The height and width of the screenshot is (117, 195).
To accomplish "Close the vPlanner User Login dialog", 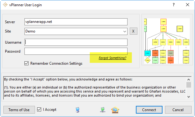I will (x=187, y=5).
